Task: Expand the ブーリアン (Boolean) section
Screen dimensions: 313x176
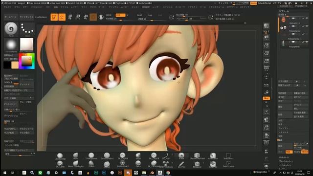Action: pos(283,128)
